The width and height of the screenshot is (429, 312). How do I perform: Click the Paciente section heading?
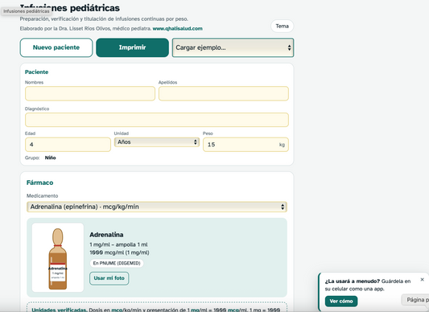point(37,72)
